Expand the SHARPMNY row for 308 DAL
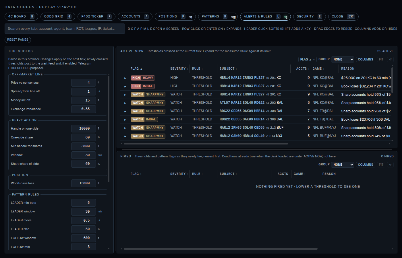Viewport: 402px width, 258px height. (x=125, y=111)
